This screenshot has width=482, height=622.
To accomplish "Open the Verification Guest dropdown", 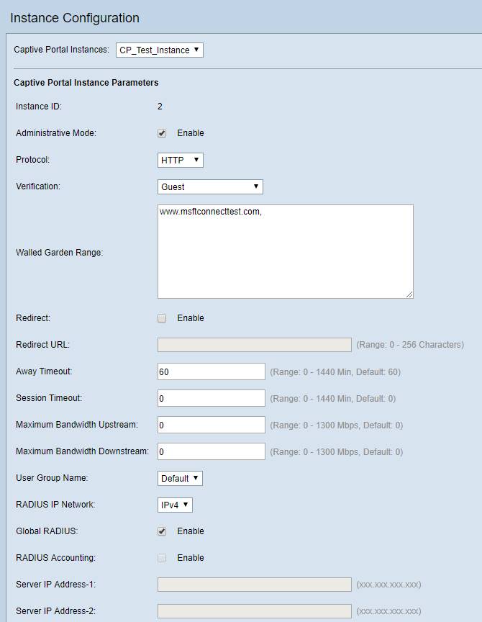I will [x=210, y=186].
